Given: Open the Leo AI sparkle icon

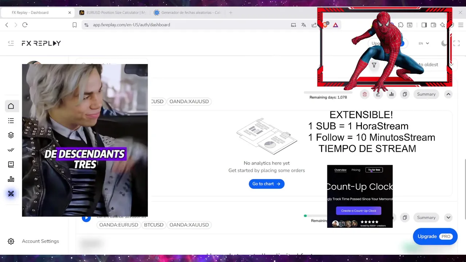Looking at the screenshot, I should click(442, 25).
